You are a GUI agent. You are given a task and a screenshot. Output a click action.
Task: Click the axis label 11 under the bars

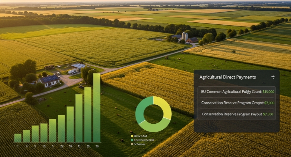[79, 146]
